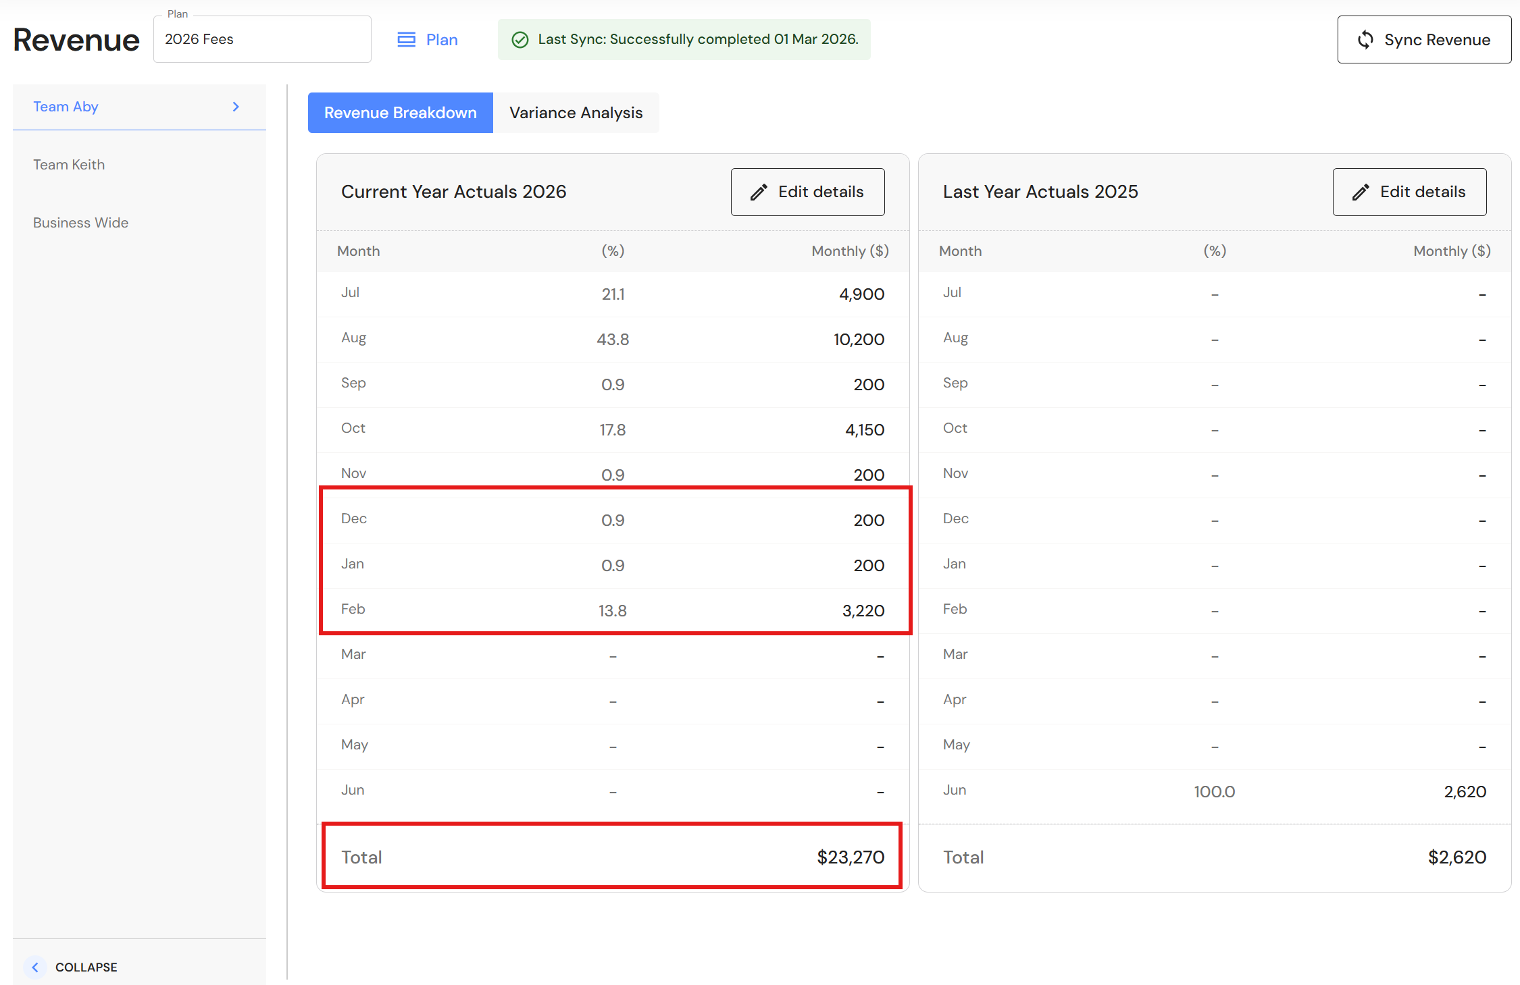Edit details for Current Year Actuals 2026
The height and width of the screenshot is (985, 1520).
click(x=808, y=192)
